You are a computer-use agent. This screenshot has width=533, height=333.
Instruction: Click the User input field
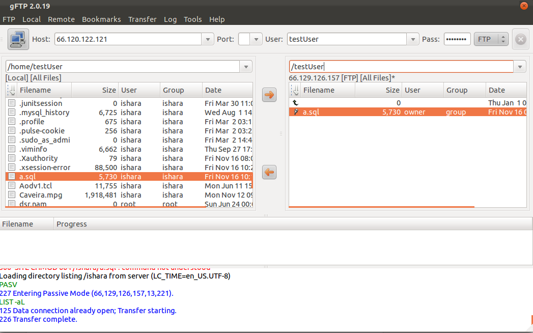click(x=347, y=39)
